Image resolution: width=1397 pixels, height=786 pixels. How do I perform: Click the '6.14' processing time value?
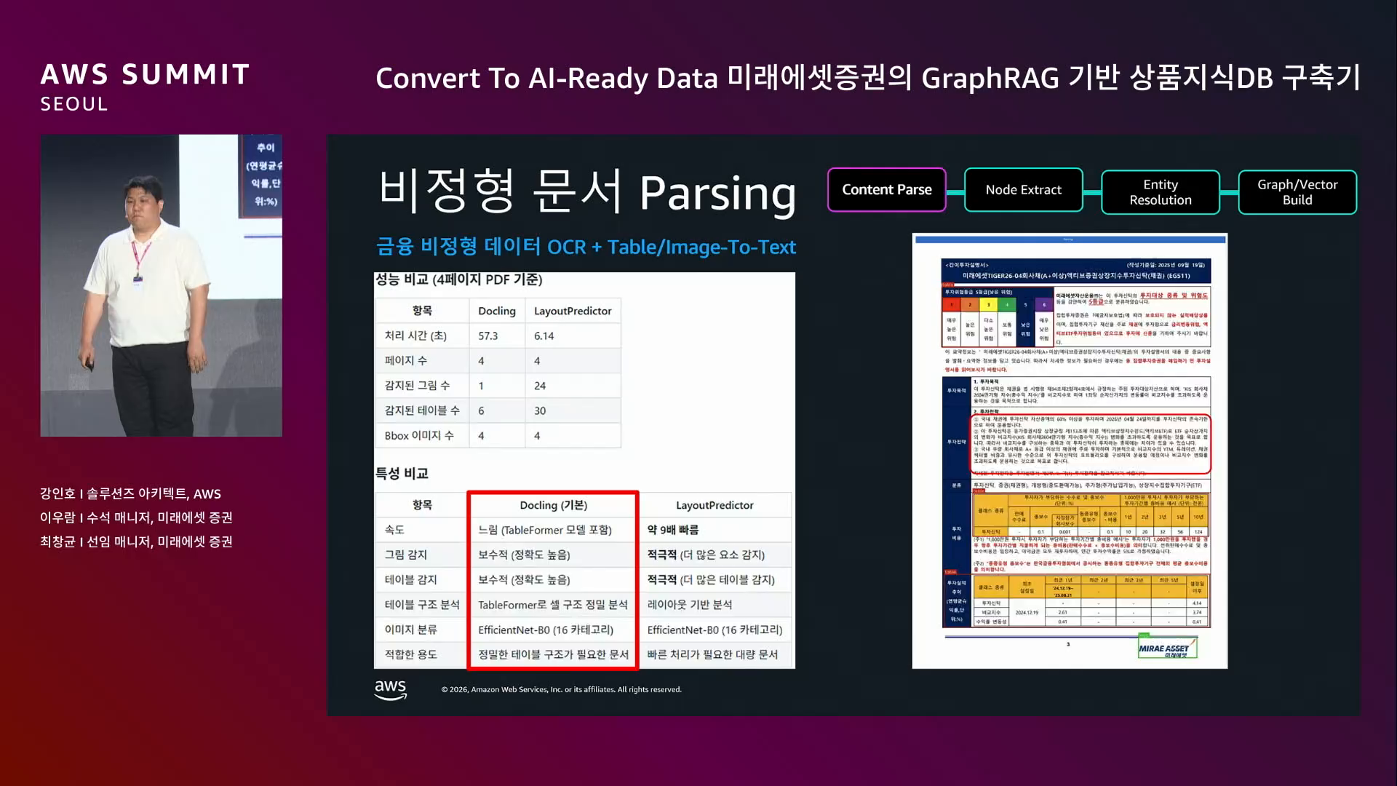(544, 336)
